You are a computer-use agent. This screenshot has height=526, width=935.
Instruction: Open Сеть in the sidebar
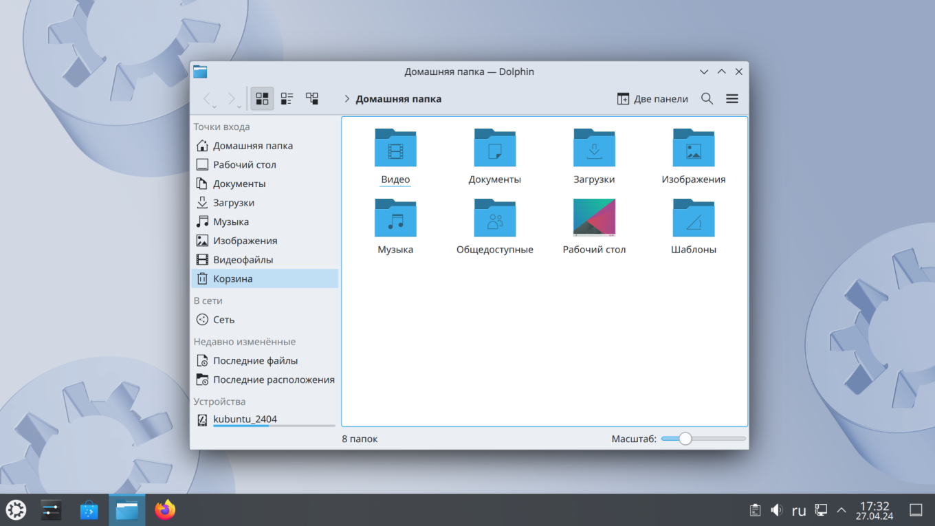coord(265,320)
